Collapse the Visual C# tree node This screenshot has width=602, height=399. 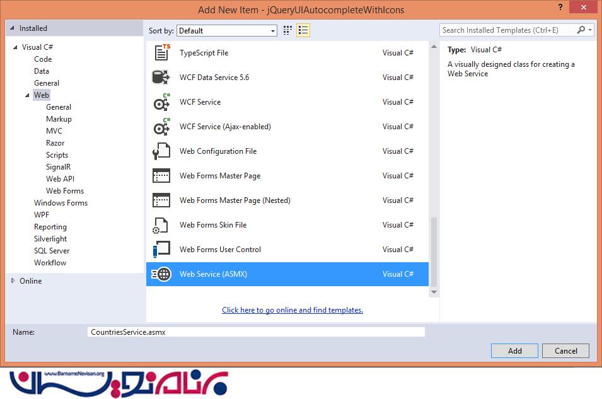(15, 47)
